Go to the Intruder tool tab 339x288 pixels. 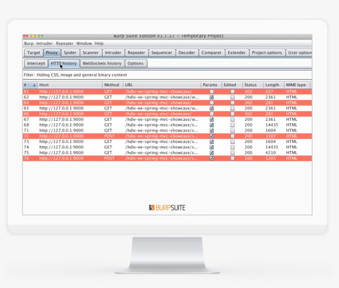[113, 52]
